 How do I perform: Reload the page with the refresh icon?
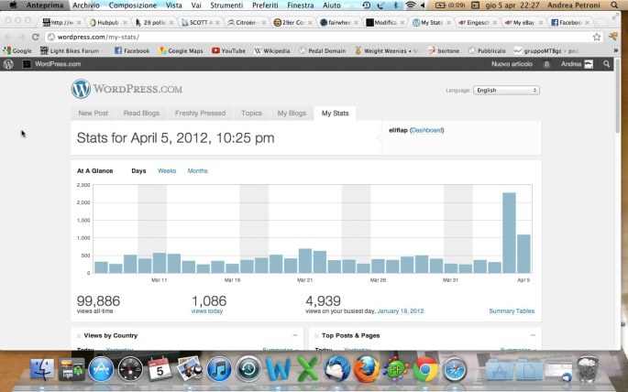coord(34,37)
